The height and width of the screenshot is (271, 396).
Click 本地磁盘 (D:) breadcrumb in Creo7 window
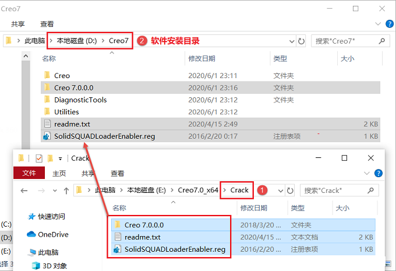pyautogui.click(x=77, y=41)
